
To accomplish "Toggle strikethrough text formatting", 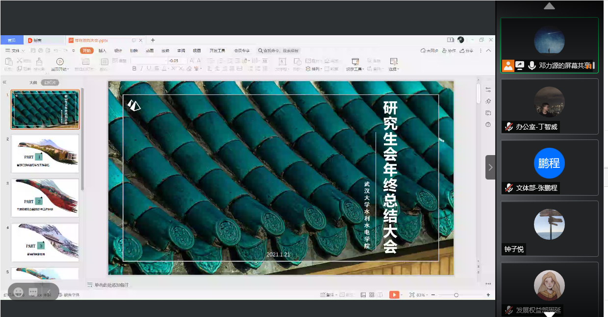I will (x=157, y=68).
